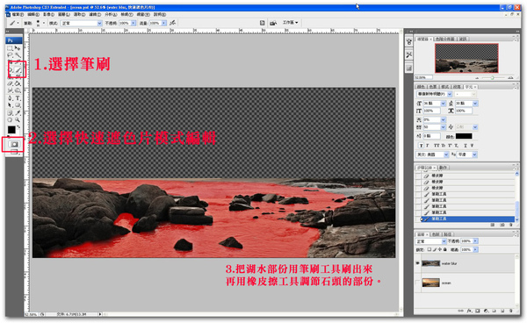527x323 pixels.
Task: Swap foreground and background colors
Action: [18, 127]
